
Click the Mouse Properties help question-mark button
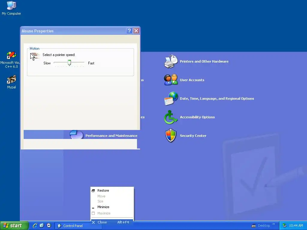[x=129, y=31]
